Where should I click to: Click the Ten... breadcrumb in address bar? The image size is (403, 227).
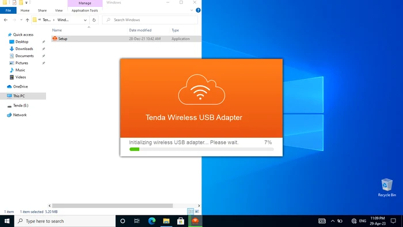click(47, 20)
